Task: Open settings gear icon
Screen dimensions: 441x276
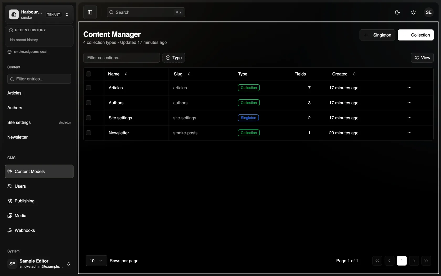Action: click(413, 12)
